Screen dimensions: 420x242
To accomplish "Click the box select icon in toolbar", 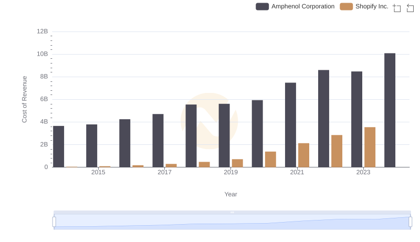I will click(397, 8).
